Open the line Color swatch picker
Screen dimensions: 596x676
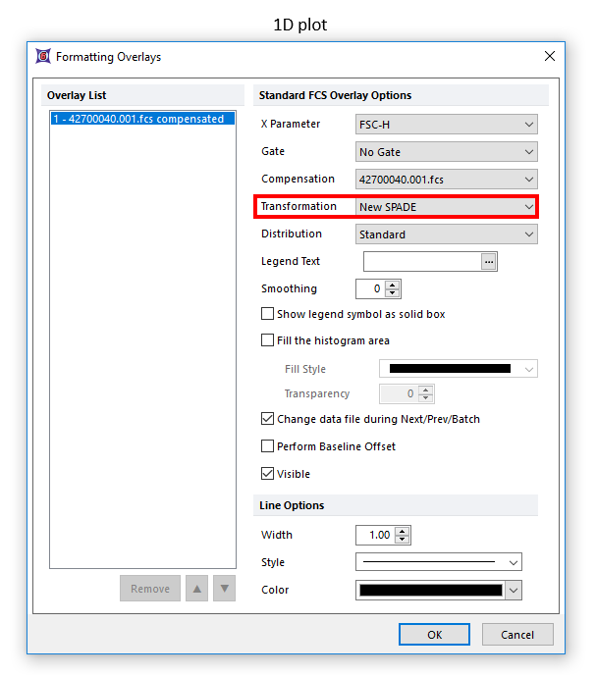tap(438, 590)
